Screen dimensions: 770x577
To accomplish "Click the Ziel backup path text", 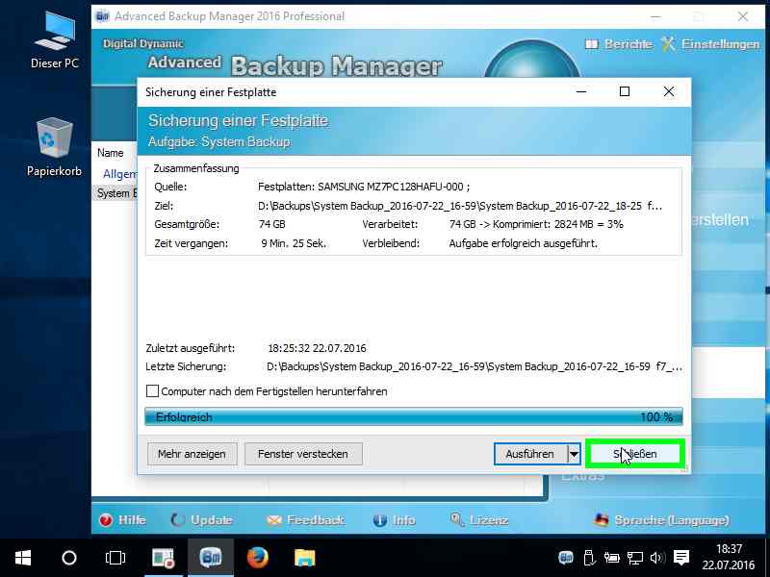I will [460, 206].
